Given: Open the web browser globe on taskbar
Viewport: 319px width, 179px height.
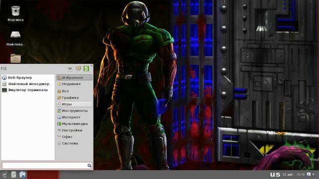Looking at the screenshot, I should pyautogui.click(x=22, y=175).
